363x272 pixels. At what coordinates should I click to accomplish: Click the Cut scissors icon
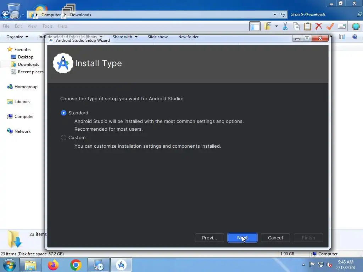coord(285,26)
